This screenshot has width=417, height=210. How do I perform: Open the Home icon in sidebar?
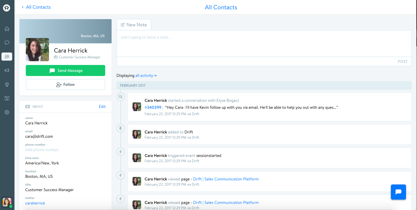[x=7, y=29]
